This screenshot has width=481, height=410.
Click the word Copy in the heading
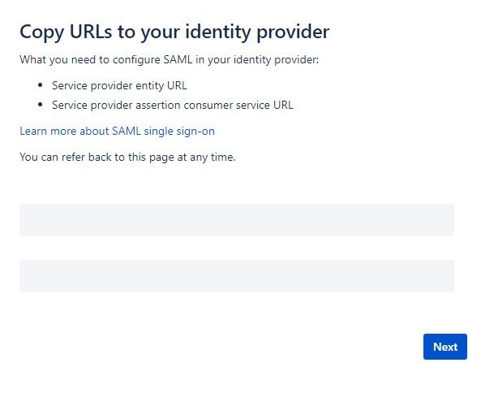(41, 32)
